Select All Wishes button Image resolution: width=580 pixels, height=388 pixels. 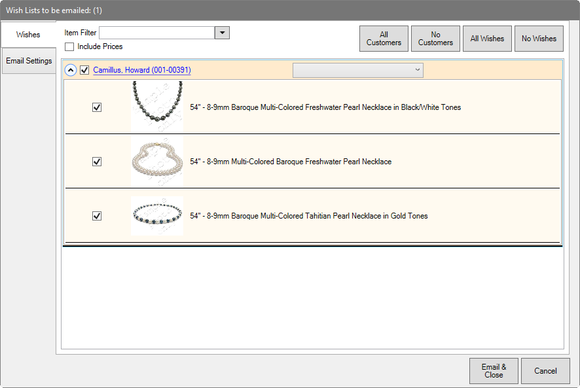pyautogui.click(x=487, y=39)
